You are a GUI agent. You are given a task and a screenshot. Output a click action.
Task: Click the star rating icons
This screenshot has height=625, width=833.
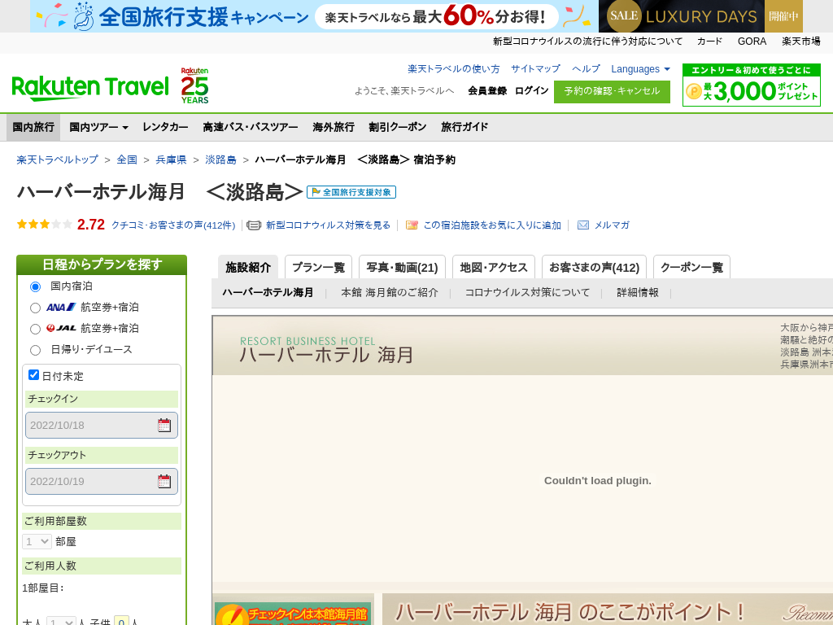pos(45,225)
